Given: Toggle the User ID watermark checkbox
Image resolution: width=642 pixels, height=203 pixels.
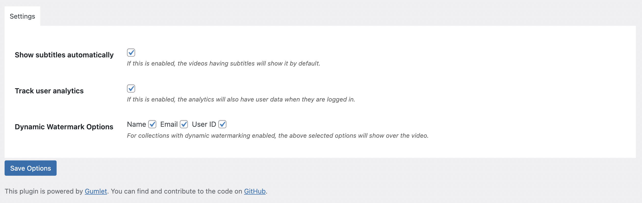Looking at the screenshot, I should tap(222, 124).
